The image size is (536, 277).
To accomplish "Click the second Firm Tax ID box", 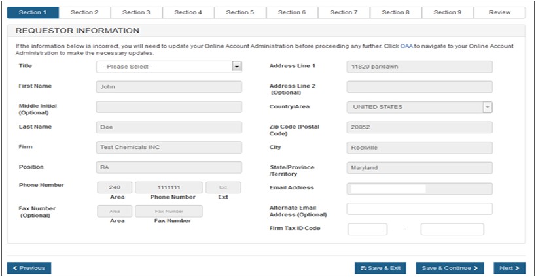I will [x=452, y=229].
